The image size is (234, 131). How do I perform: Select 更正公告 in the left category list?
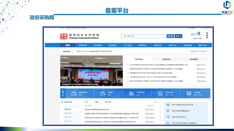pos(68,117)
